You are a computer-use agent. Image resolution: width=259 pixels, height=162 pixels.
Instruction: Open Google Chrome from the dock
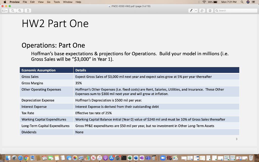[x=26, y=158]
